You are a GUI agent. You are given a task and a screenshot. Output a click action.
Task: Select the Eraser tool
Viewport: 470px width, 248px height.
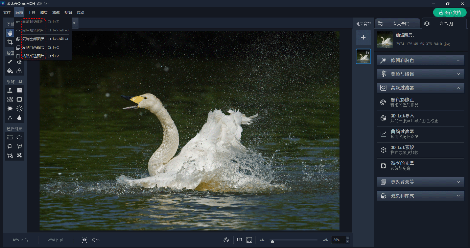pyautogui.click(x=20, y=62)
